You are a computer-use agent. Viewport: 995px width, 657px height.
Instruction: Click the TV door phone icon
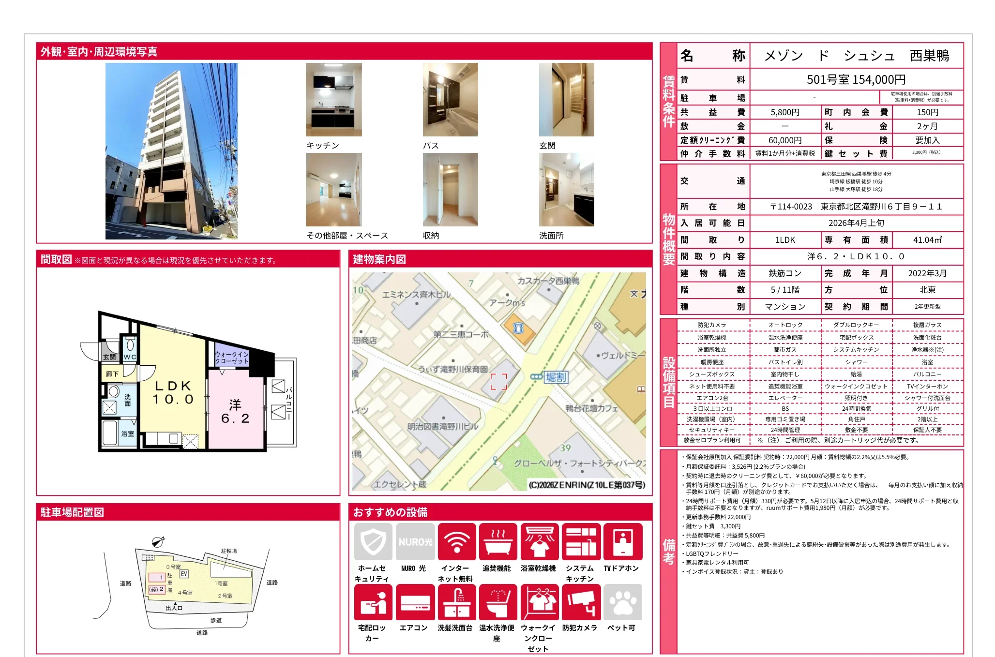pos(622,541)
